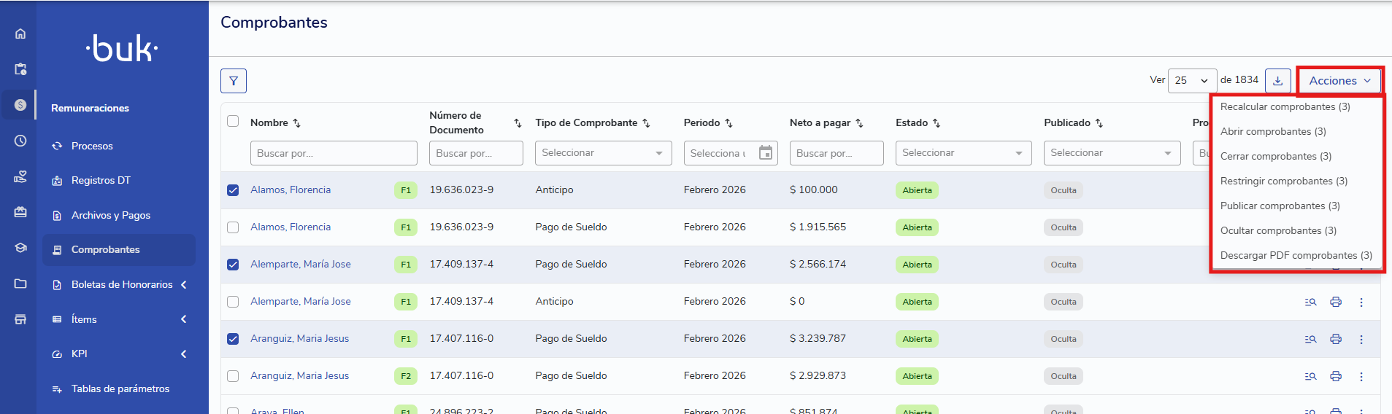Open the Aranguiz, Maria Jesus F2 employee link
Screen dimensions: 1392x414
pos(299,375)
